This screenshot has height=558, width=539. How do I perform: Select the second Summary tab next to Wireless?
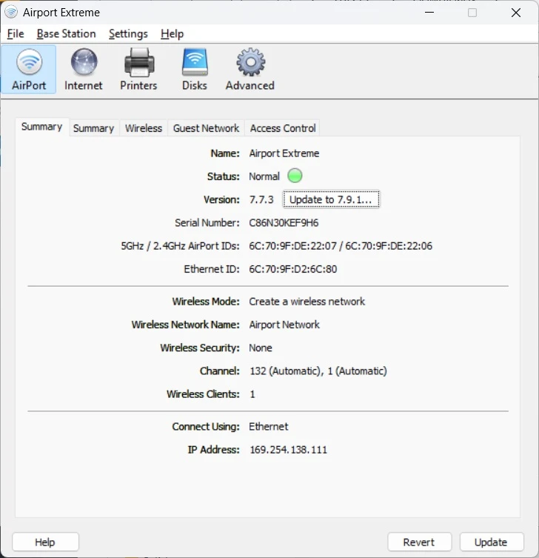[93, 128]
